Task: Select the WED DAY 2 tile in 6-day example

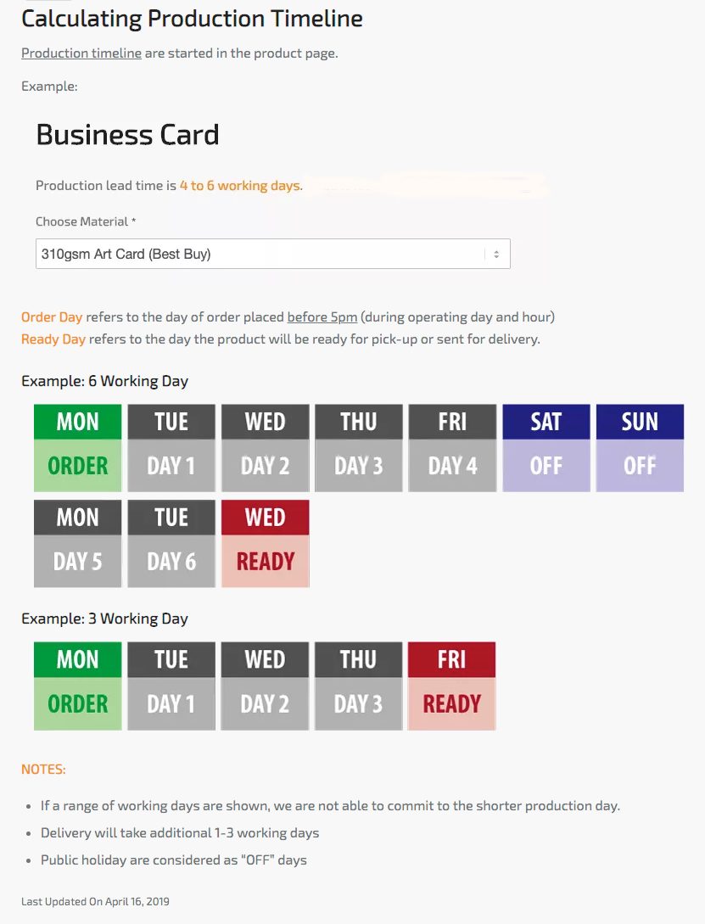Action: [265, 448]
